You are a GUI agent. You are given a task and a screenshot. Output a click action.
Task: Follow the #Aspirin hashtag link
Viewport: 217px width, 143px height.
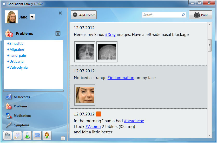(93, 127)
